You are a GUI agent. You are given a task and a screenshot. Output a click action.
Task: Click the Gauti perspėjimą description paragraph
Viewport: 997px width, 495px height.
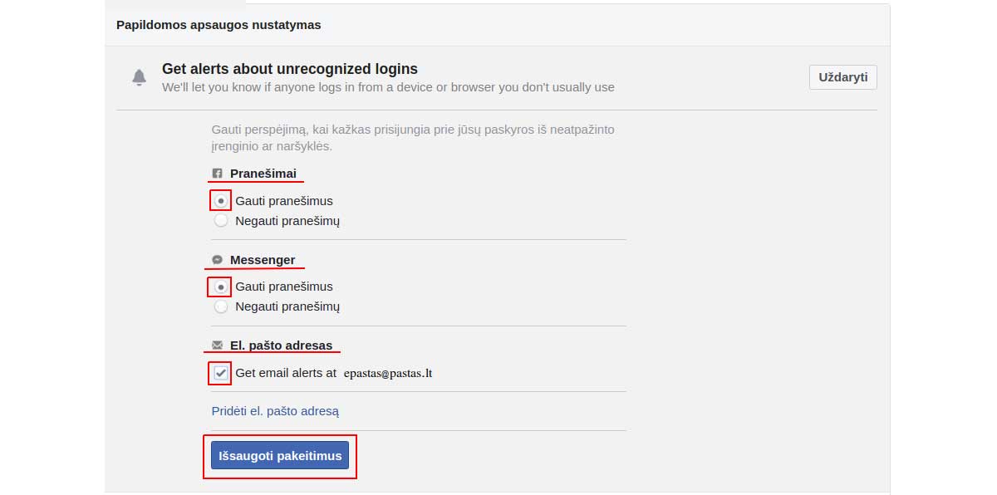coord(413,138)
